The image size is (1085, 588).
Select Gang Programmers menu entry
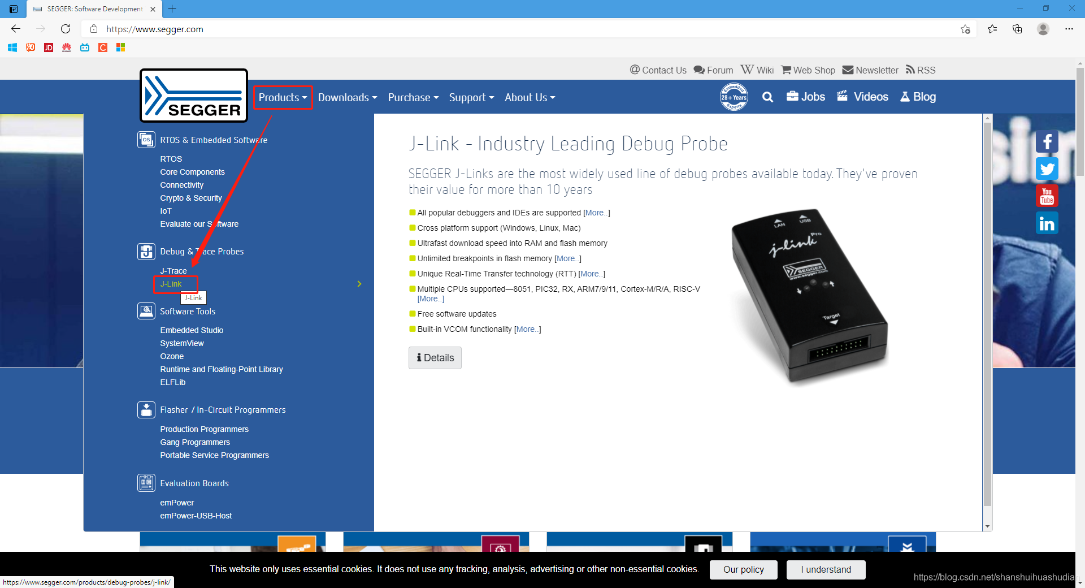[x=195, y=442]
